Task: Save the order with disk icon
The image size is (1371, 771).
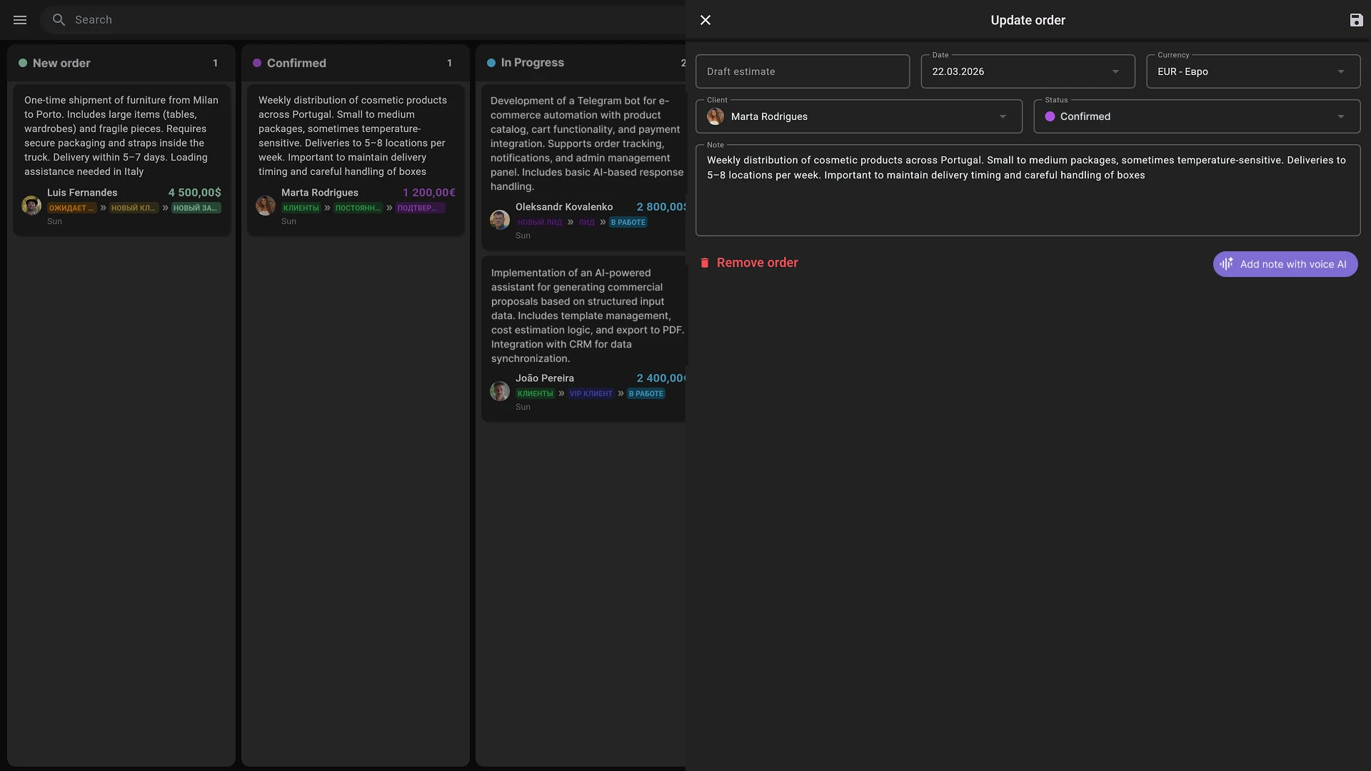Action: point(1356,20)
